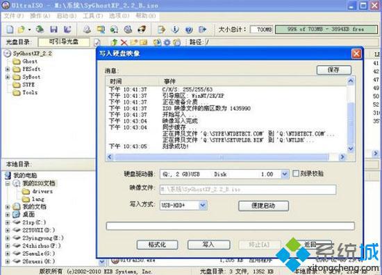Click the New folder icon beside red X

point(134,42)
